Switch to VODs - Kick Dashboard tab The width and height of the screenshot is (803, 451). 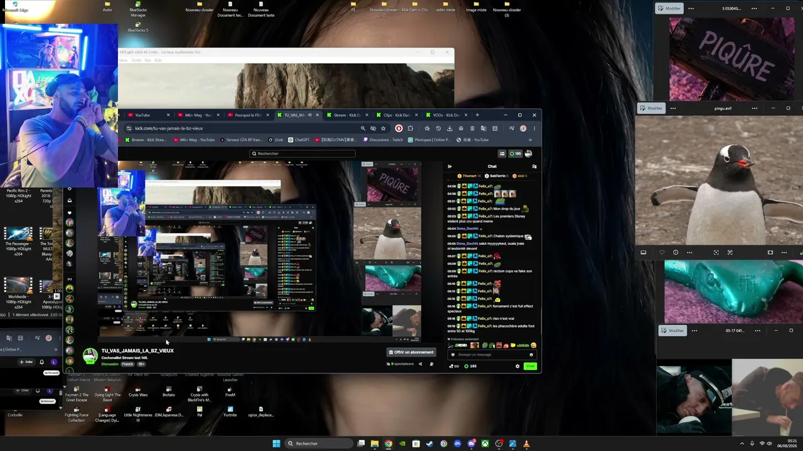click(445, 115)
